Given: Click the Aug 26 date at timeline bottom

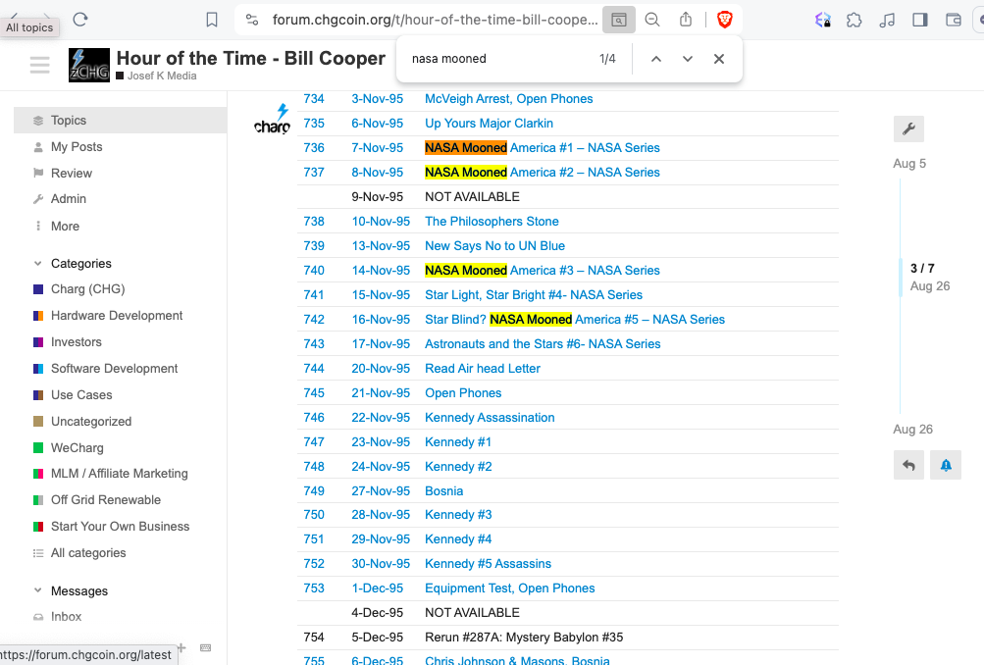Looking at the screenshot, I should [x=912, y=430].
